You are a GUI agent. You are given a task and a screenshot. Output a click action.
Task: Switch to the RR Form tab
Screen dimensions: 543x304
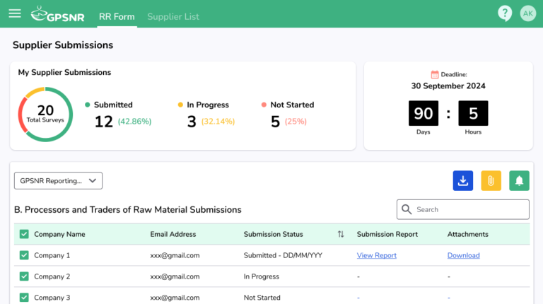tap(117, 16)
